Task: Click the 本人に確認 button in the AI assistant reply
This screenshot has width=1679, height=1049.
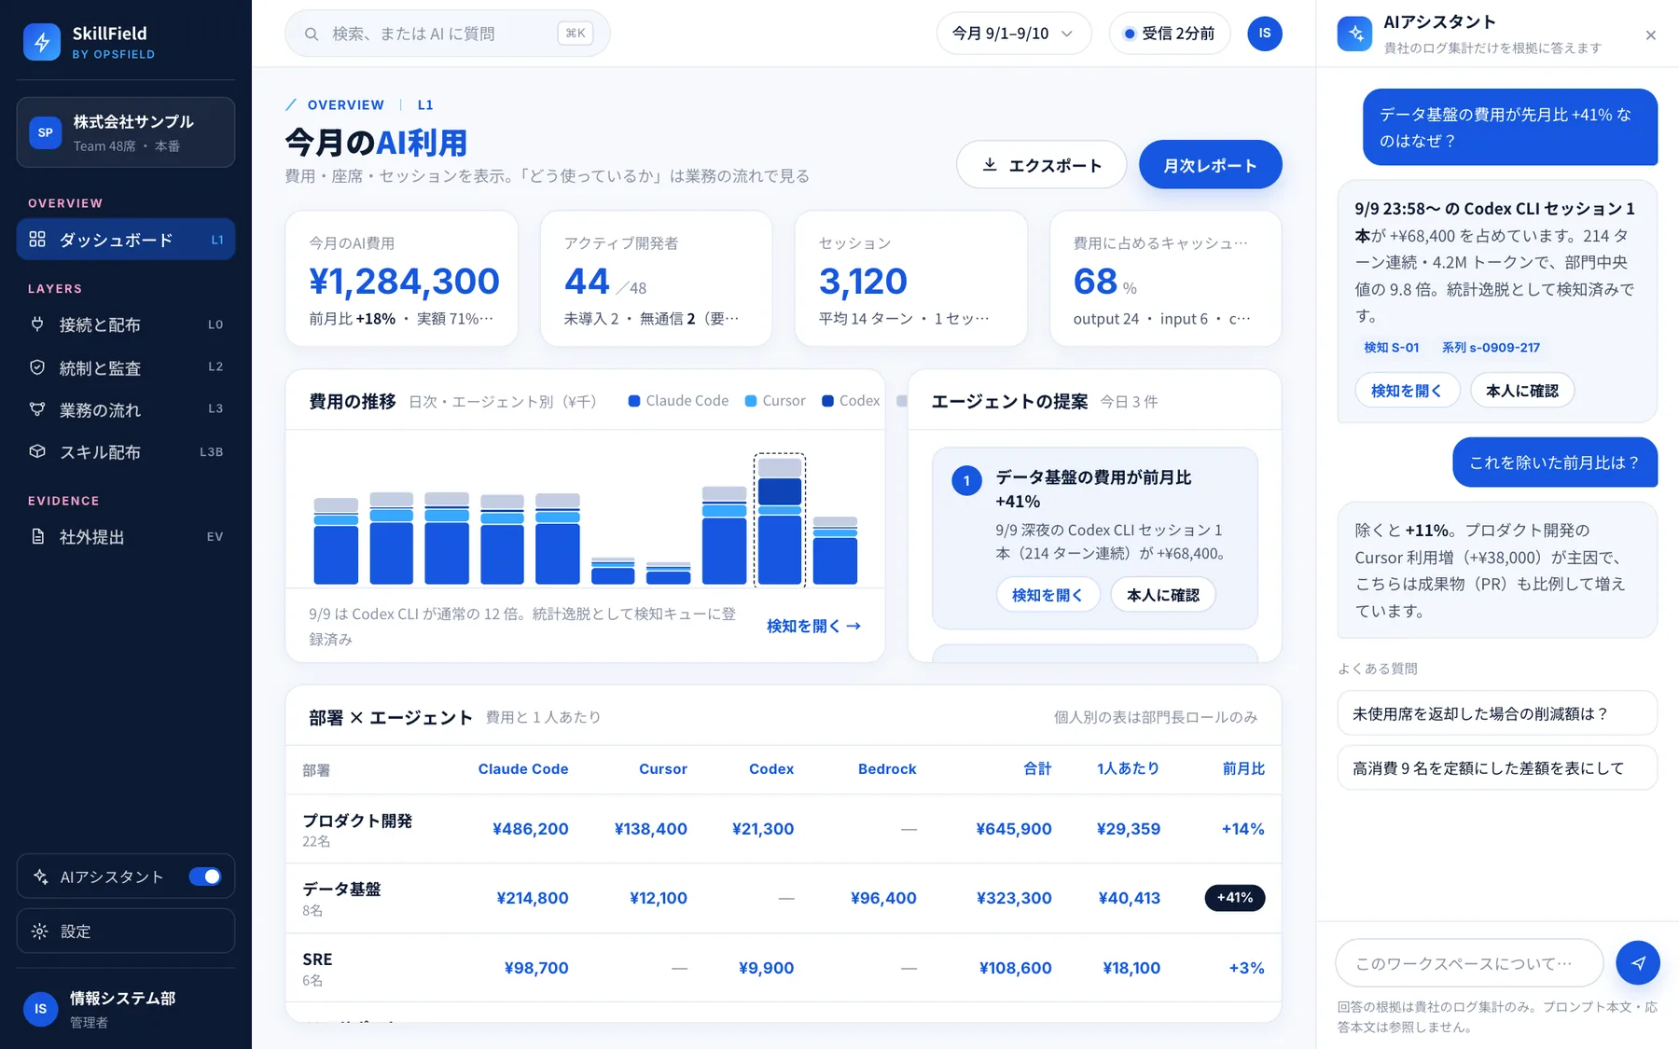Action: (1522, 391)
